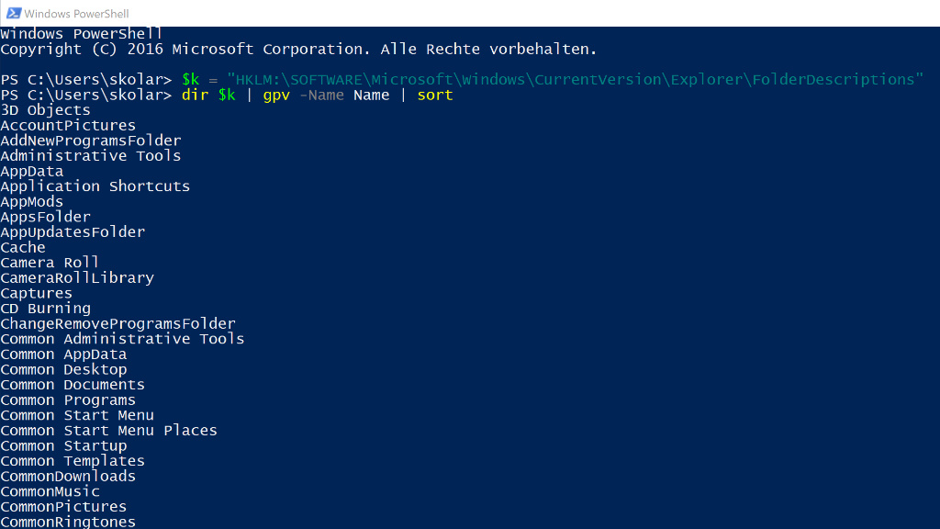Click the 'Application Shortcuts' output line
Screen dimensions: 940x529
(x=95, y=186)
